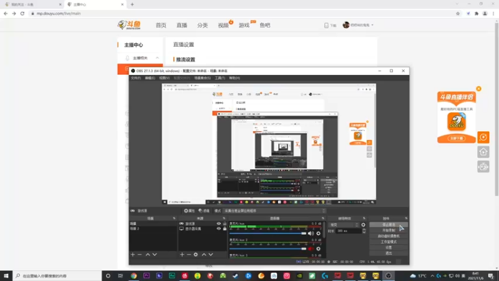Open transition properties gear beside 渐变
Image resolution: width=499 pixels, height=281 pixels.
coord(363,225)
